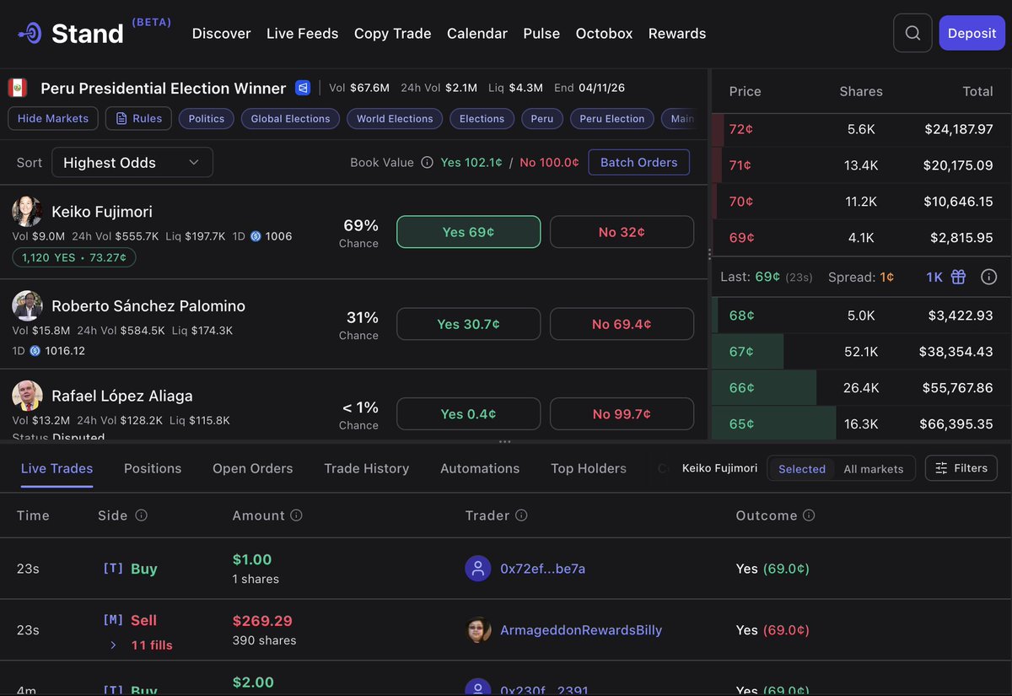Buy No 32¢ for Keiko Fujimori
This screenshot has width=1012, height=696.
(x=622, y=232)
